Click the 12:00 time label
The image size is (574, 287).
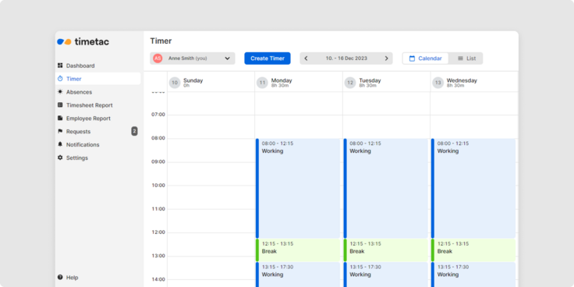tap(158, 232)
